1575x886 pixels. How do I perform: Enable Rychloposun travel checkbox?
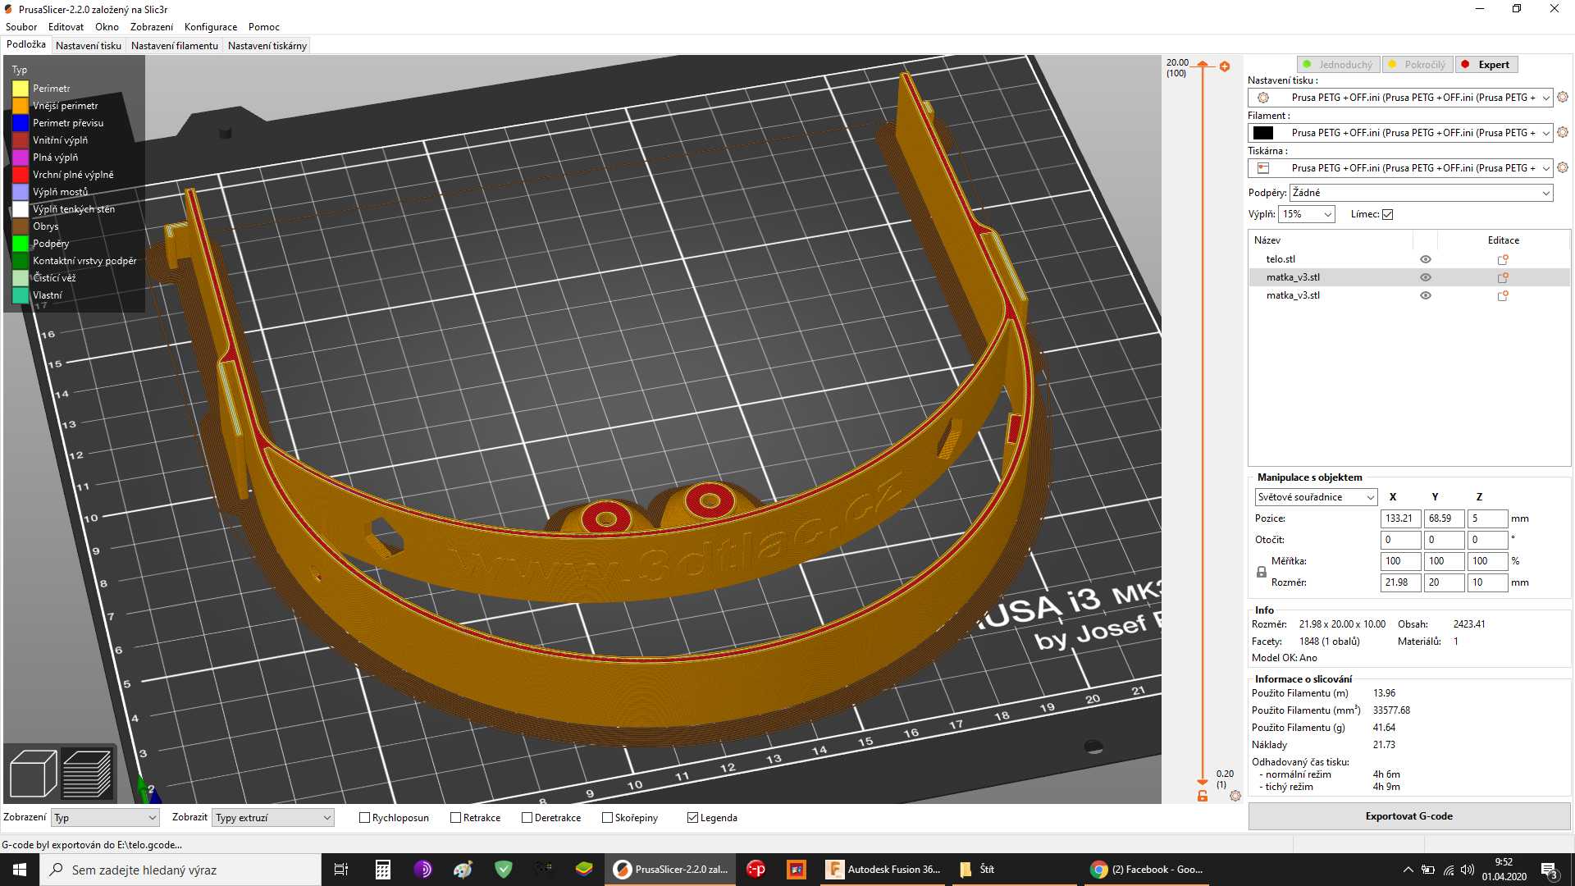[365, 818]
